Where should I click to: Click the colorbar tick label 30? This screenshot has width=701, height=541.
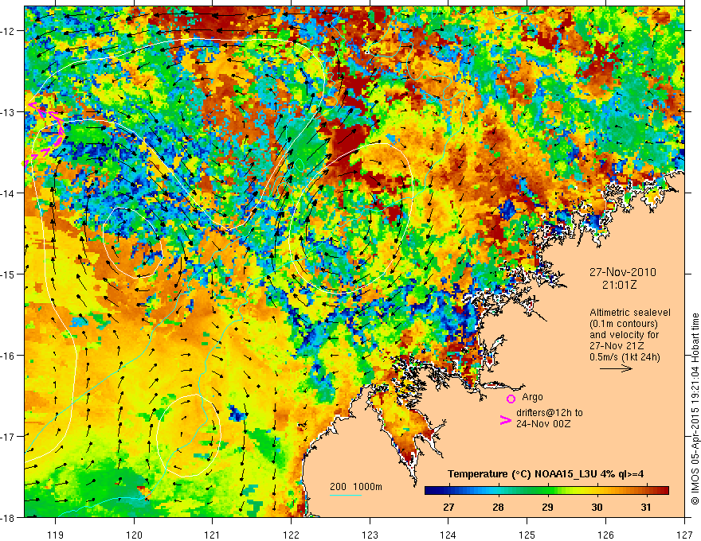tap(597, 507)
